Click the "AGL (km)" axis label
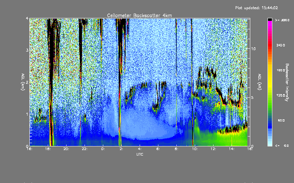 23,82
